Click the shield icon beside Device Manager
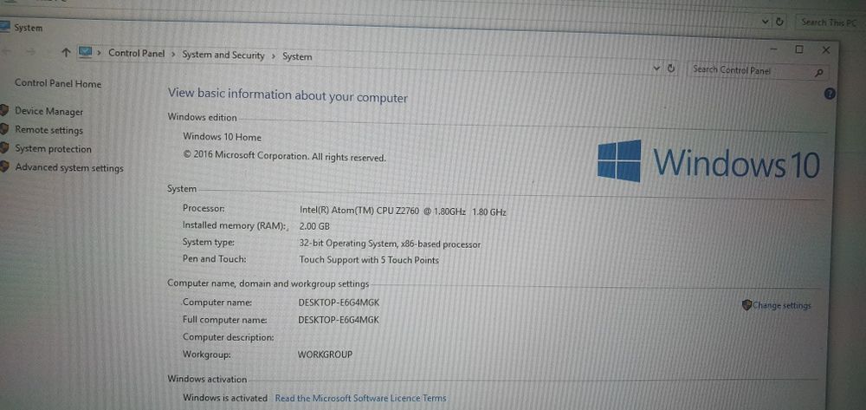Image resolution: width=866 pixels, height=410 pixels. (3, 110)
